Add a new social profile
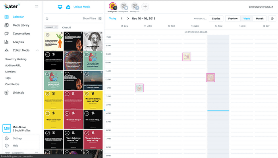Screen dimensions: 278x158 145,7
